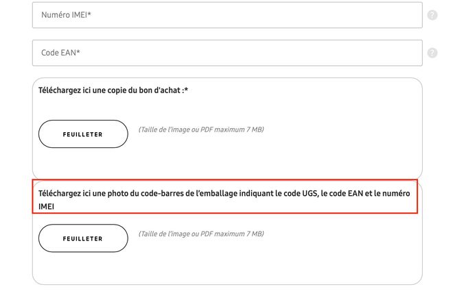
Task: Click the words 'code UGS' in the instruction
Action: tap(301, 193)
